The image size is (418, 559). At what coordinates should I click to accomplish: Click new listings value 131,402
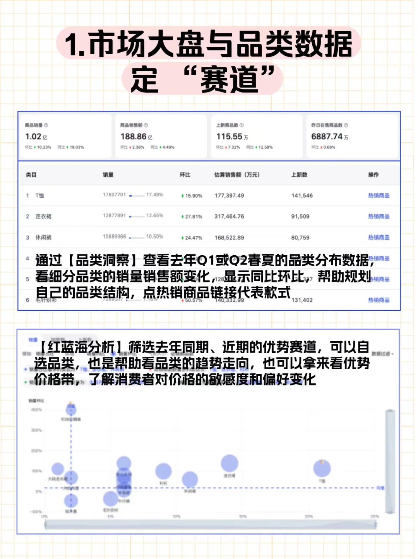pos(302,300)
